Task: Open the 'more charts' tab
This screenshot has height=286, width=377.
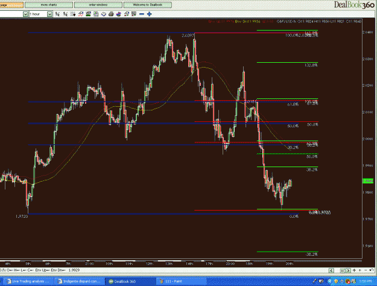Action: [49, 5]
